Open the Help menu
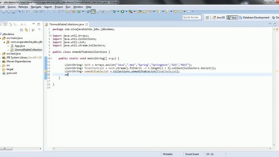Image resolution: width=279 pixels, height=157 pixels. 88,7
